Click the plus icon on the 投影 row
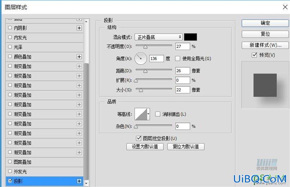Screen dimensions: 290x187 tap(79, 181)
